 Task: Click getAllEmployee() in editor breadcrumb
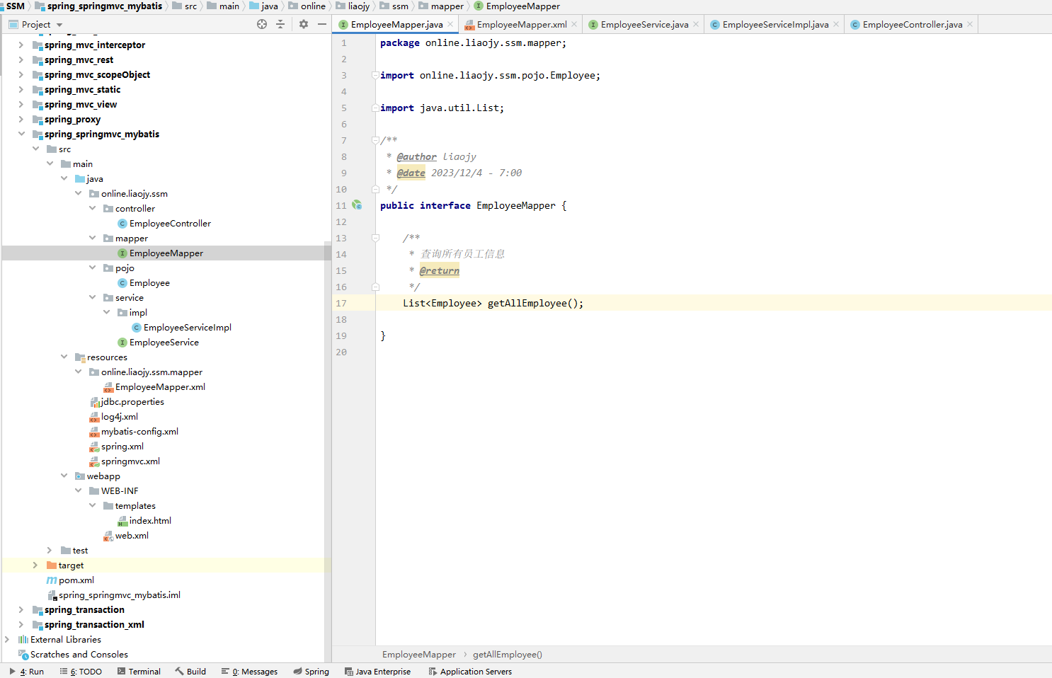(x=508, y=655)
